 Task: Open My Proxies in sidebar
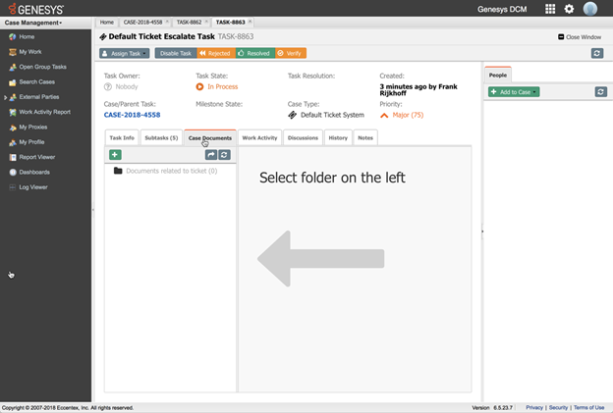(32, 128)
